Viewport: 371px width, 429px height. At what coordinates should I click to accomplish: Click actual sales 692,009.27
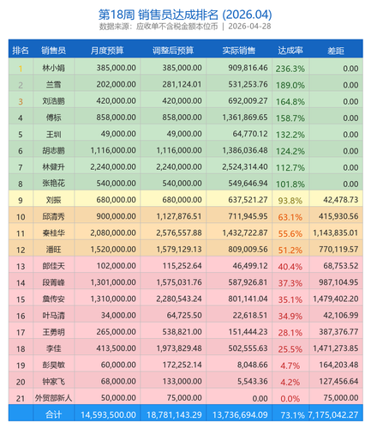(x=248, y=101)
